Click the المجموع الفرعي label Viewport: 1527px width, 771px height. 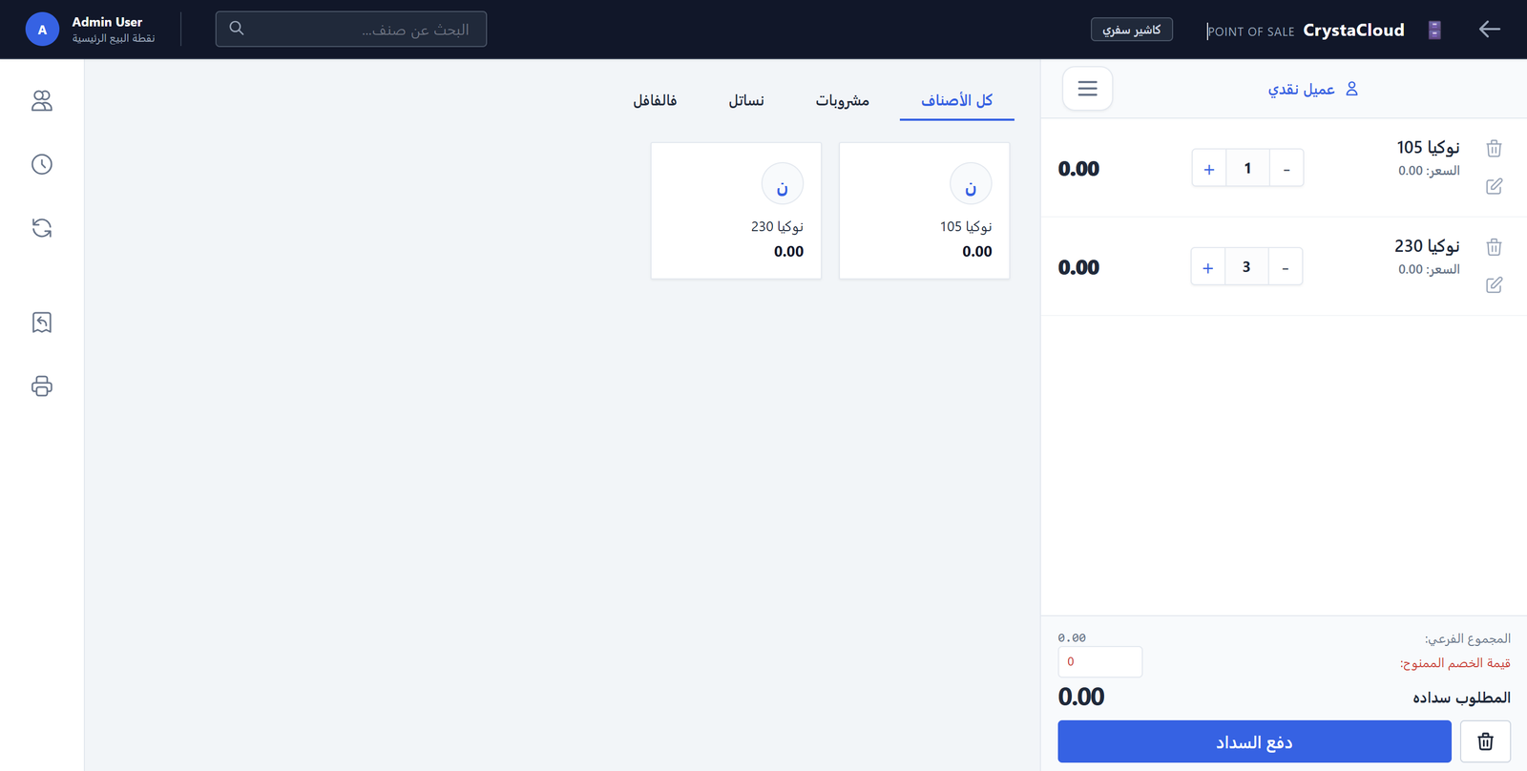[x=1468, y=638]
